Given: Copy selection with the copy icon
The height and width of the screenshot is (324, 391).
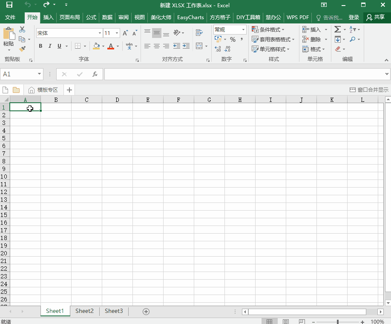Looking at the screenshot, I should pos(22,39).
